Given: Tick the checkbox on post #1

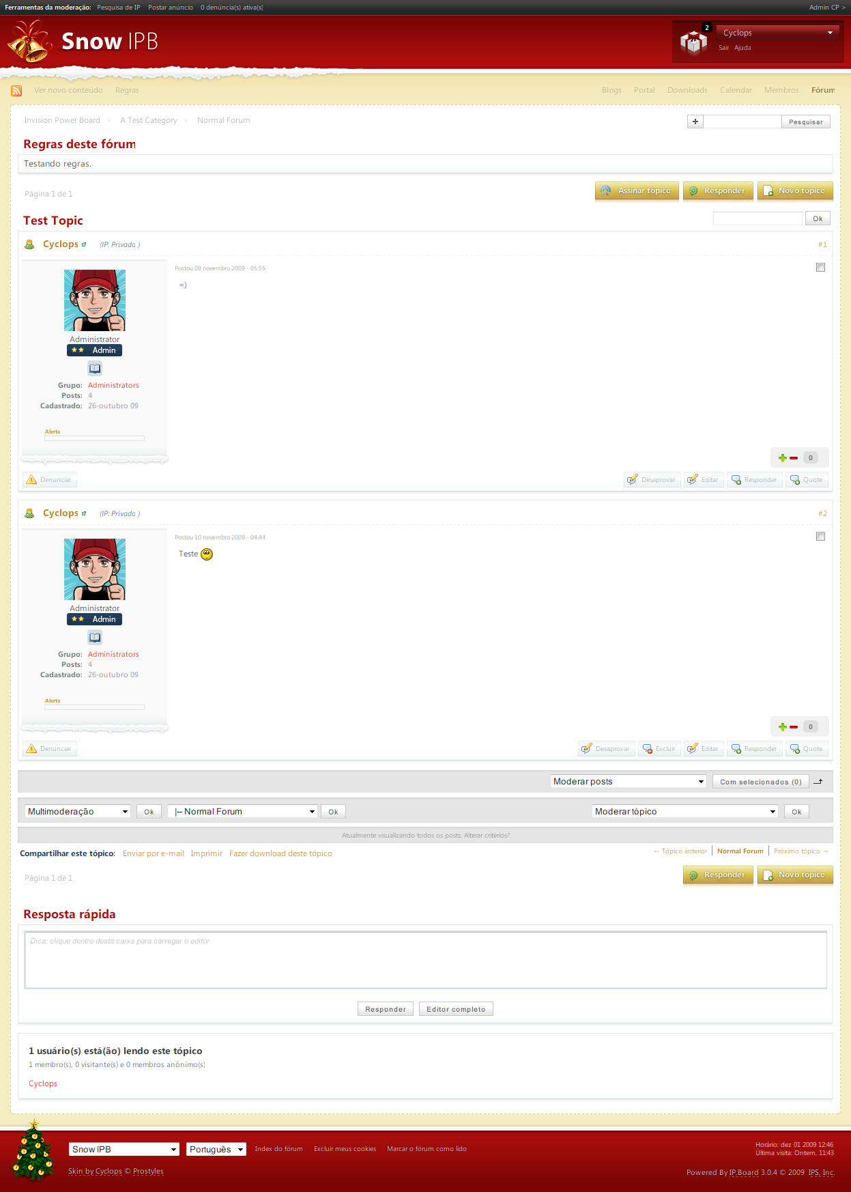Looking at the screenshot, I should pyautogui.click(x=820, y=268).
